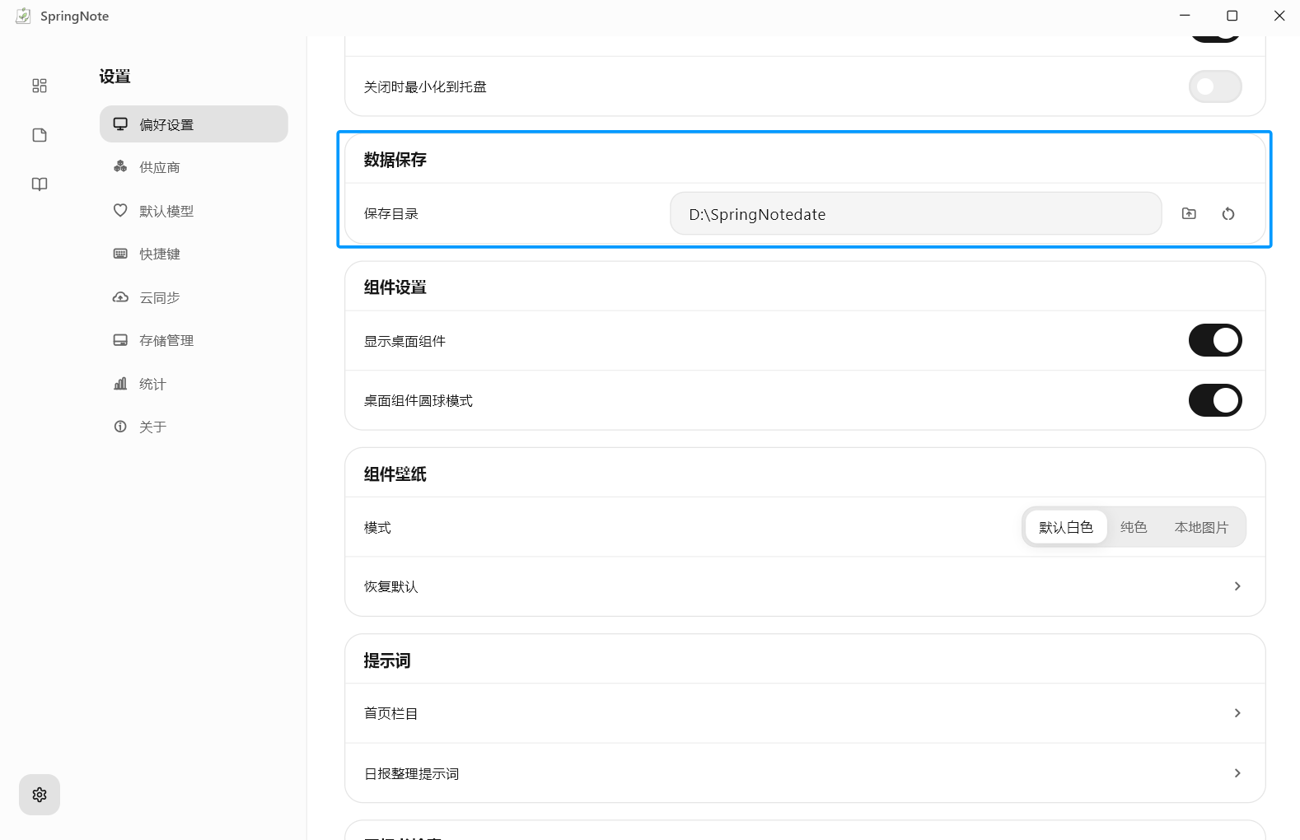Click the keyboard icon beside 快捷键
Viewport: 1300px width, 840px height.
120,254
